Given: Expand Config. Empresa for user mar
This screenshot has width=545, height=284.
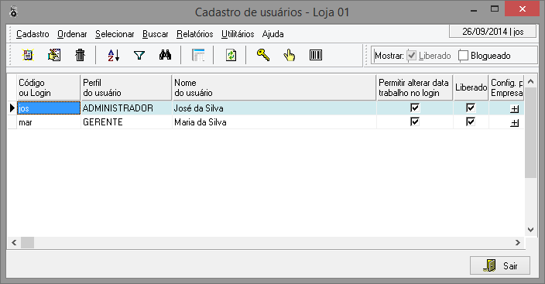Looking at the screenshot, I should [x=514, y=123].
